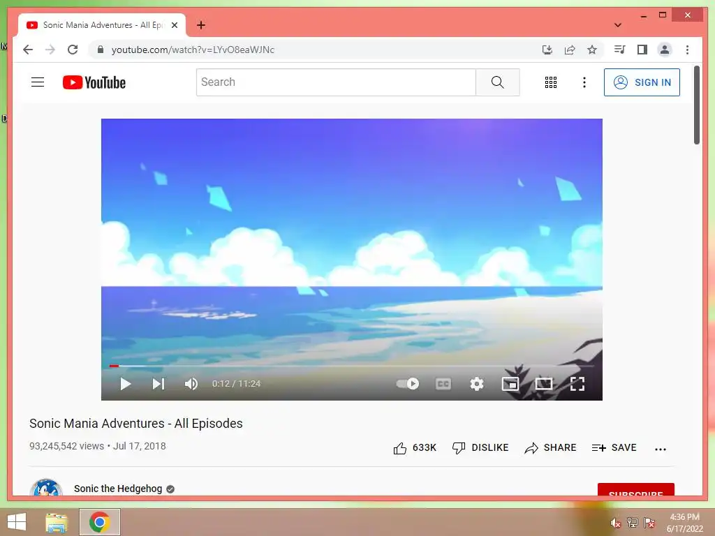
Task: View site info lock icon
Action: click(101, 50)
